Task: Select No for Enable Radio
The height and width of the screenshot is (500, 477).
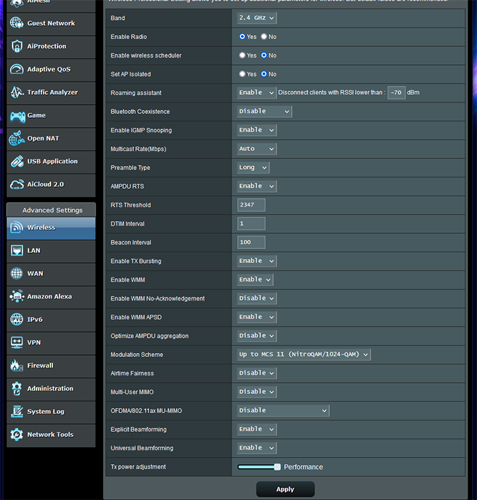Action: [x=264, y=37]
